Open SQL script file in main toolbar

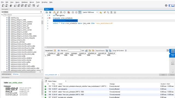(7, 5)
